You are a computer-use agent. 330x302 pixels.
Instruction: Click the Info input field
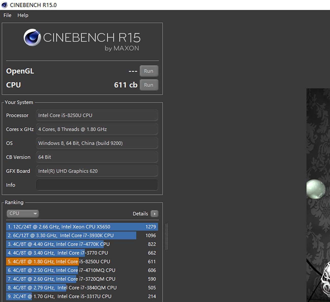(x=97, y=185)
